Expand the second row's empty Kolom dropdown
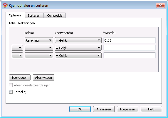This screenshot has width=168, height=118. (x=39, y=48)
